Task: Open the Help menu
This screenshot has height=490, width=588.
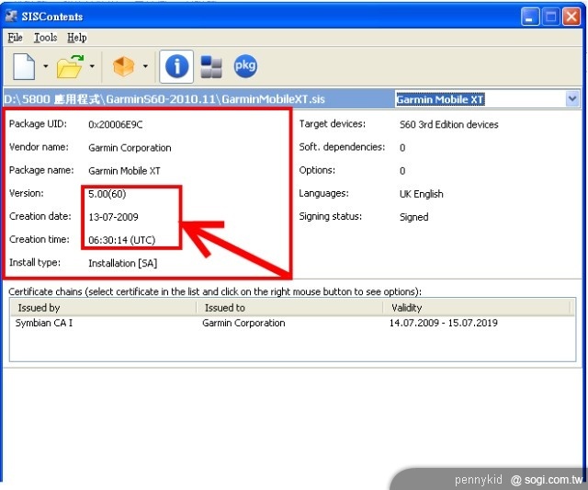Action: 77,38
